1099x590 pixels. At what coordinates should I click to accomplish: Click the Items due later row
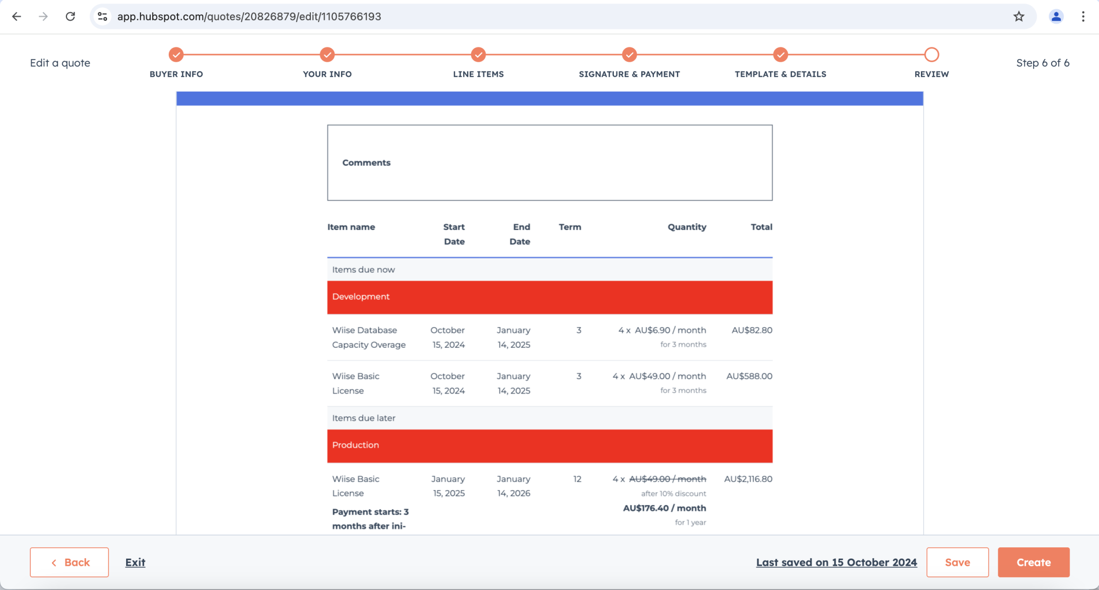pos(550,418)
